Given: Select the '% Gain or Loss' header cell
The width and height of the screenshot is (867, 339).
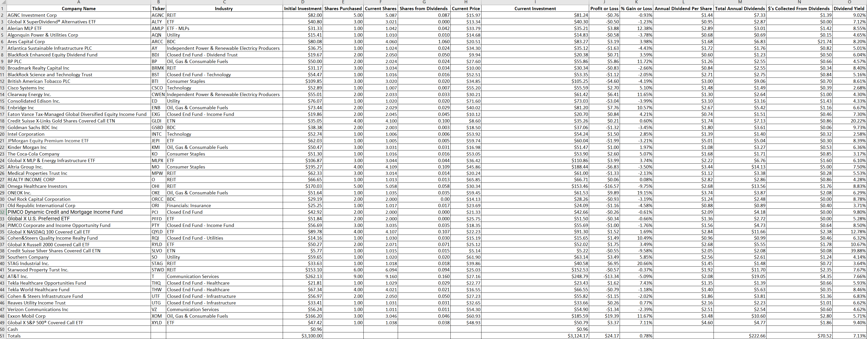Looking at the screenshot, I should coord(636,8).
